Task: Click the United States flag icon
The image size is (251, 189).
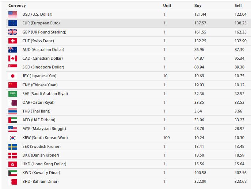Action: [13, 14]
